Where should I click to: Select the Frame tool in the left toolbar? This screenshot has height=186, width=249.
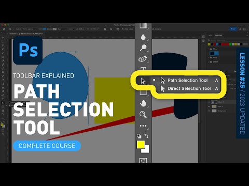tap(3, 57)
